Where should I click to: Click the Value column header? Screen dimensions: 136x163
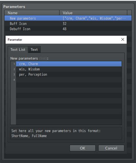pyautogui.click(x=93, y=13)
